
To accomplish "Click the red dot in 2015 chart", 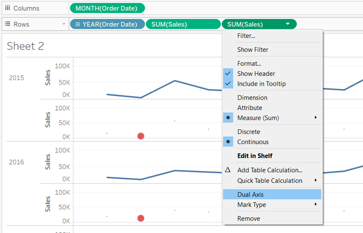I will coord(140,136).
